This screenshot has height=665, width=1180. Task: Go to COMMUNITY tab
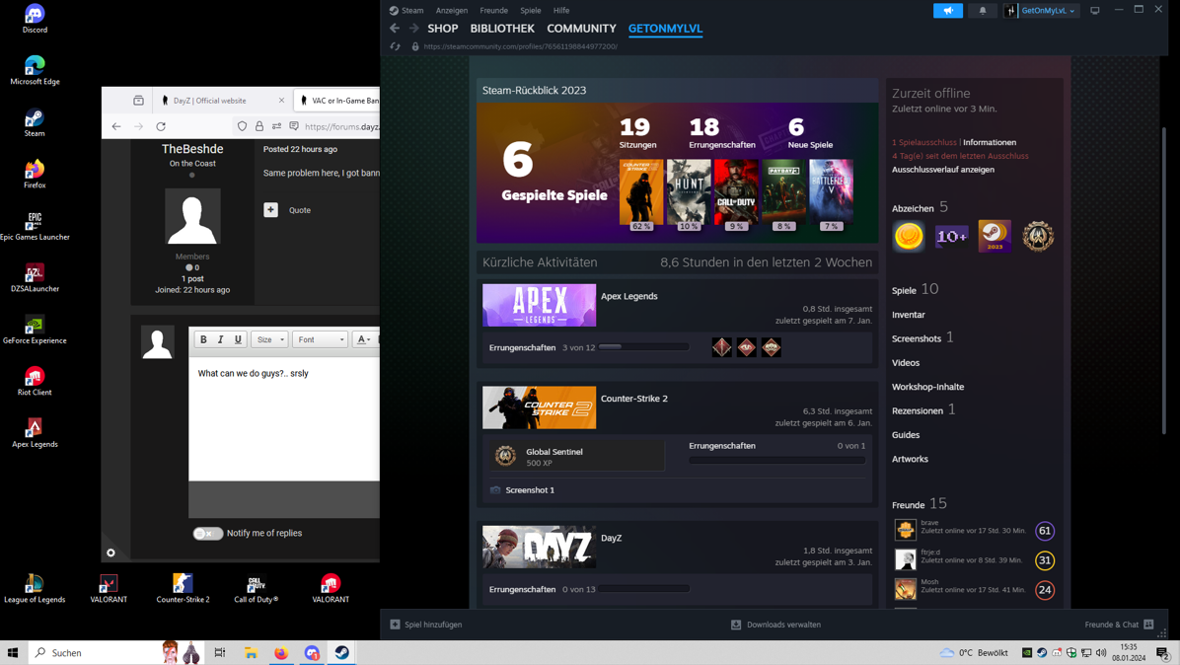[x=581, y=29]
